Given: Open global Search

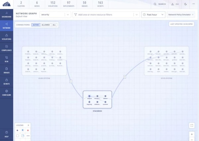Looking at the screenshot, I should pos(160,4).
